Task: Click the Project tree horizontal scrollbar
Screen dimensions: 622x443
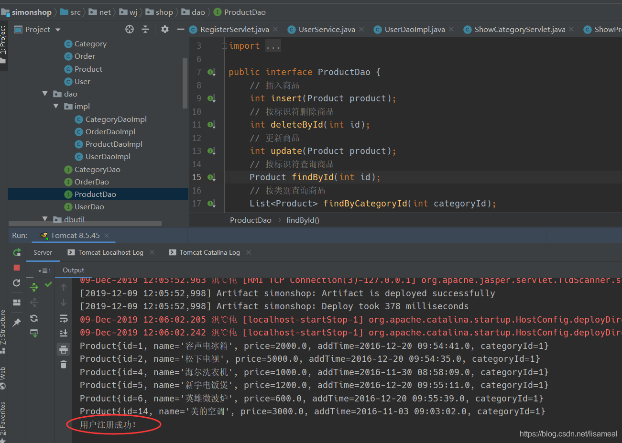Action: 85,223
